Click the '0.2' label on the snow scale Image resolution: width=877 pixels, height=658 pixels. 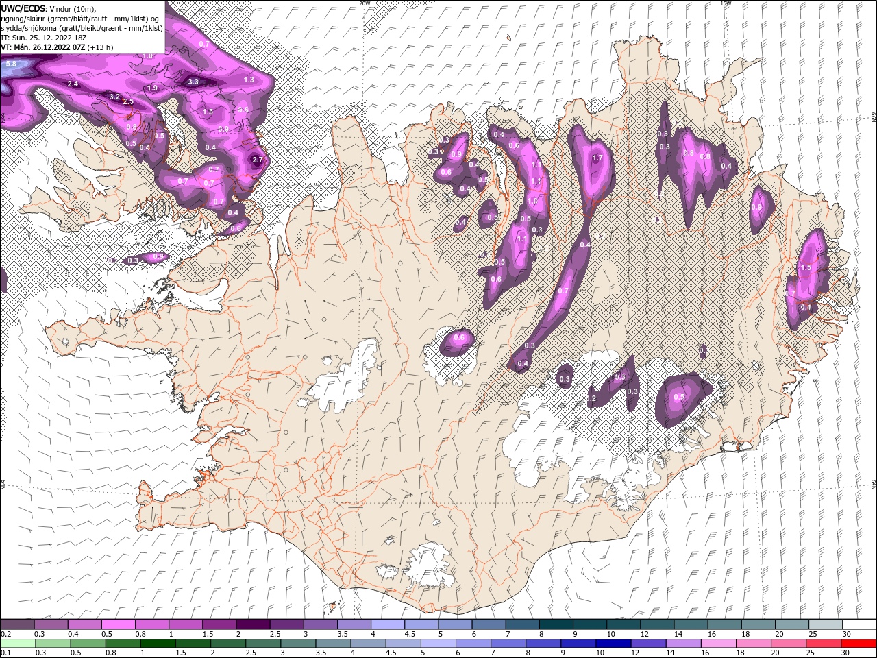(x=5, y=634)
